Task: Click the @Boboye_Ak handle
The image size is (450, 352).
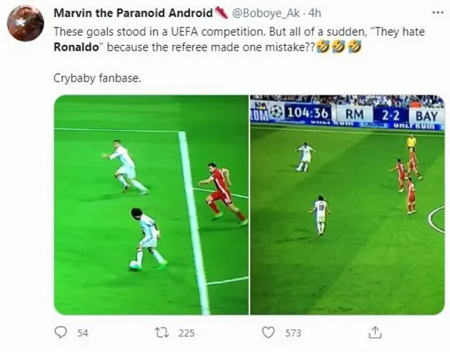Action: tap(266, 13)
